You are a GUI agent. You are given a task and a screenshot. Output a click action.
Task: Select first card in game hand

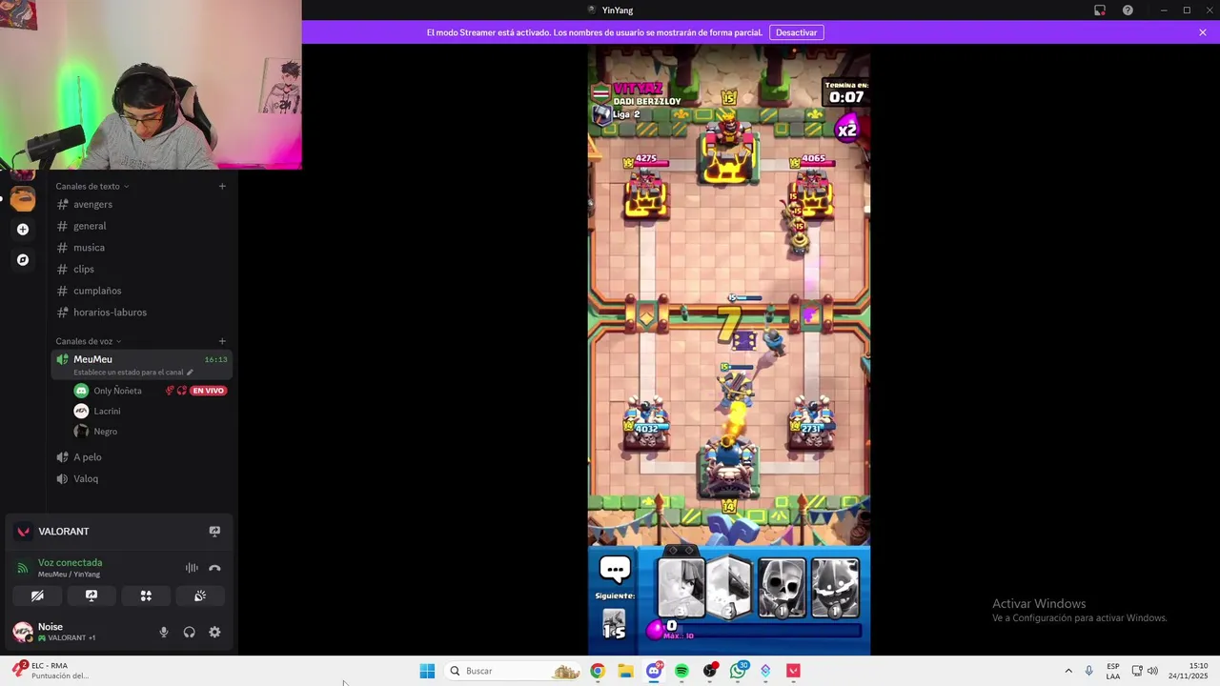point(681,588)
